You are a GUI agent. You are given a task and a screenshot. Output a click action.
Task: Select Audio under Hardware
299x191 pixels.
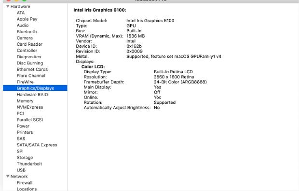(23, 25)
